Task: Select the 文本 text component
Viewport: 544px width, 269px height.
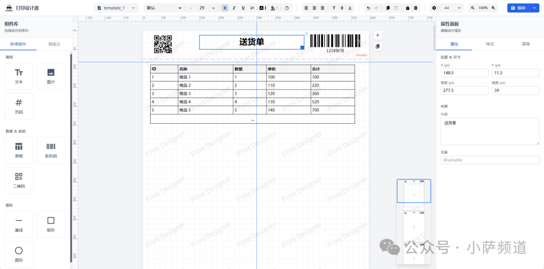Action: point(19,76)
